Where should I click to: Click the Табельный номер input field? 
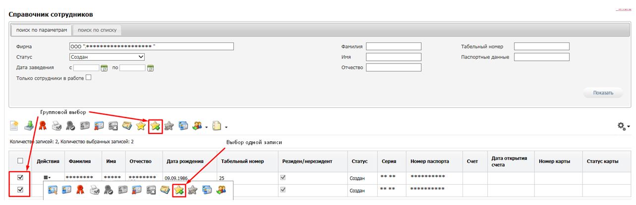[x=542, y=46]
